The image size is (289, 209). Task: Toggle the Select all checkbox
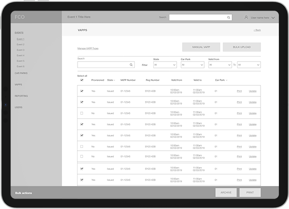point(82,80)
